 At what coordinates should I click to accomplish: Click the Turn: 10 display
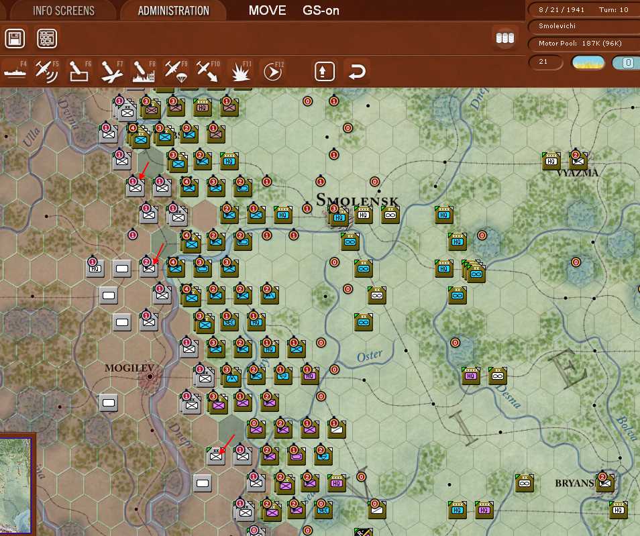click(613, 10)
